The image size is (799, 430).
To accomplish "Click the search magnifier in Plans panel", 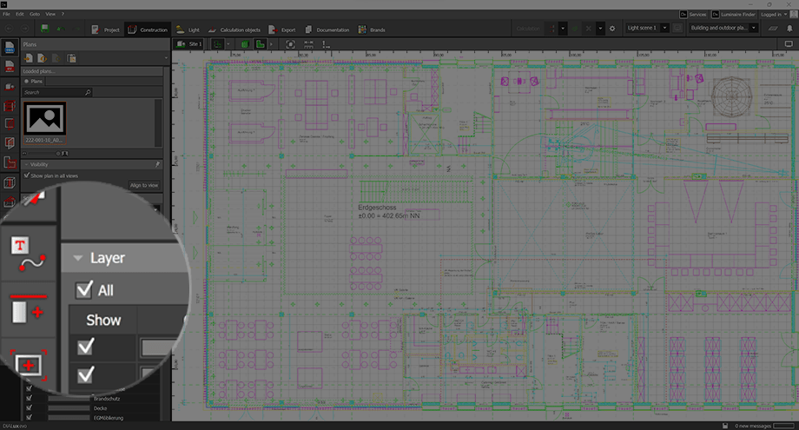I will (x=88, y=91).
